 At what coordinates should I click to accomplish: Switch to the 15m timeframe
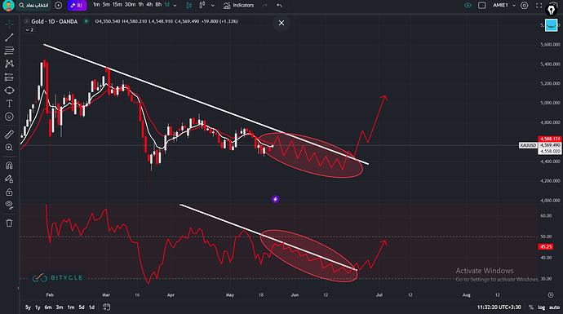click(x=117, y=5)
